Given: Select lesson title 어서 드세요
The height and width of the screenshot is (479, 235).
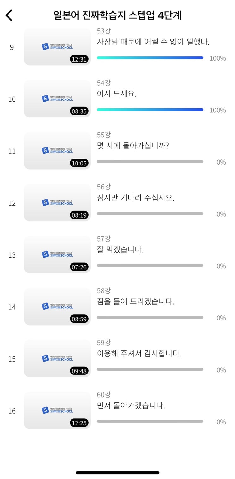Looking at the screenshot, I should (x=117, y=94).
